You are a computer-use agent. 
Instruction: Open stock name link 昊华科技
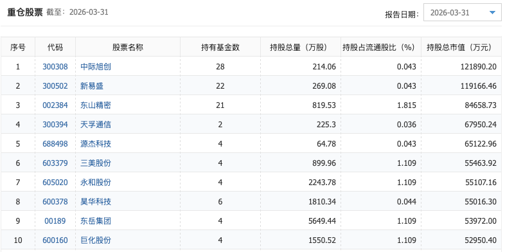tap(96, 202)
